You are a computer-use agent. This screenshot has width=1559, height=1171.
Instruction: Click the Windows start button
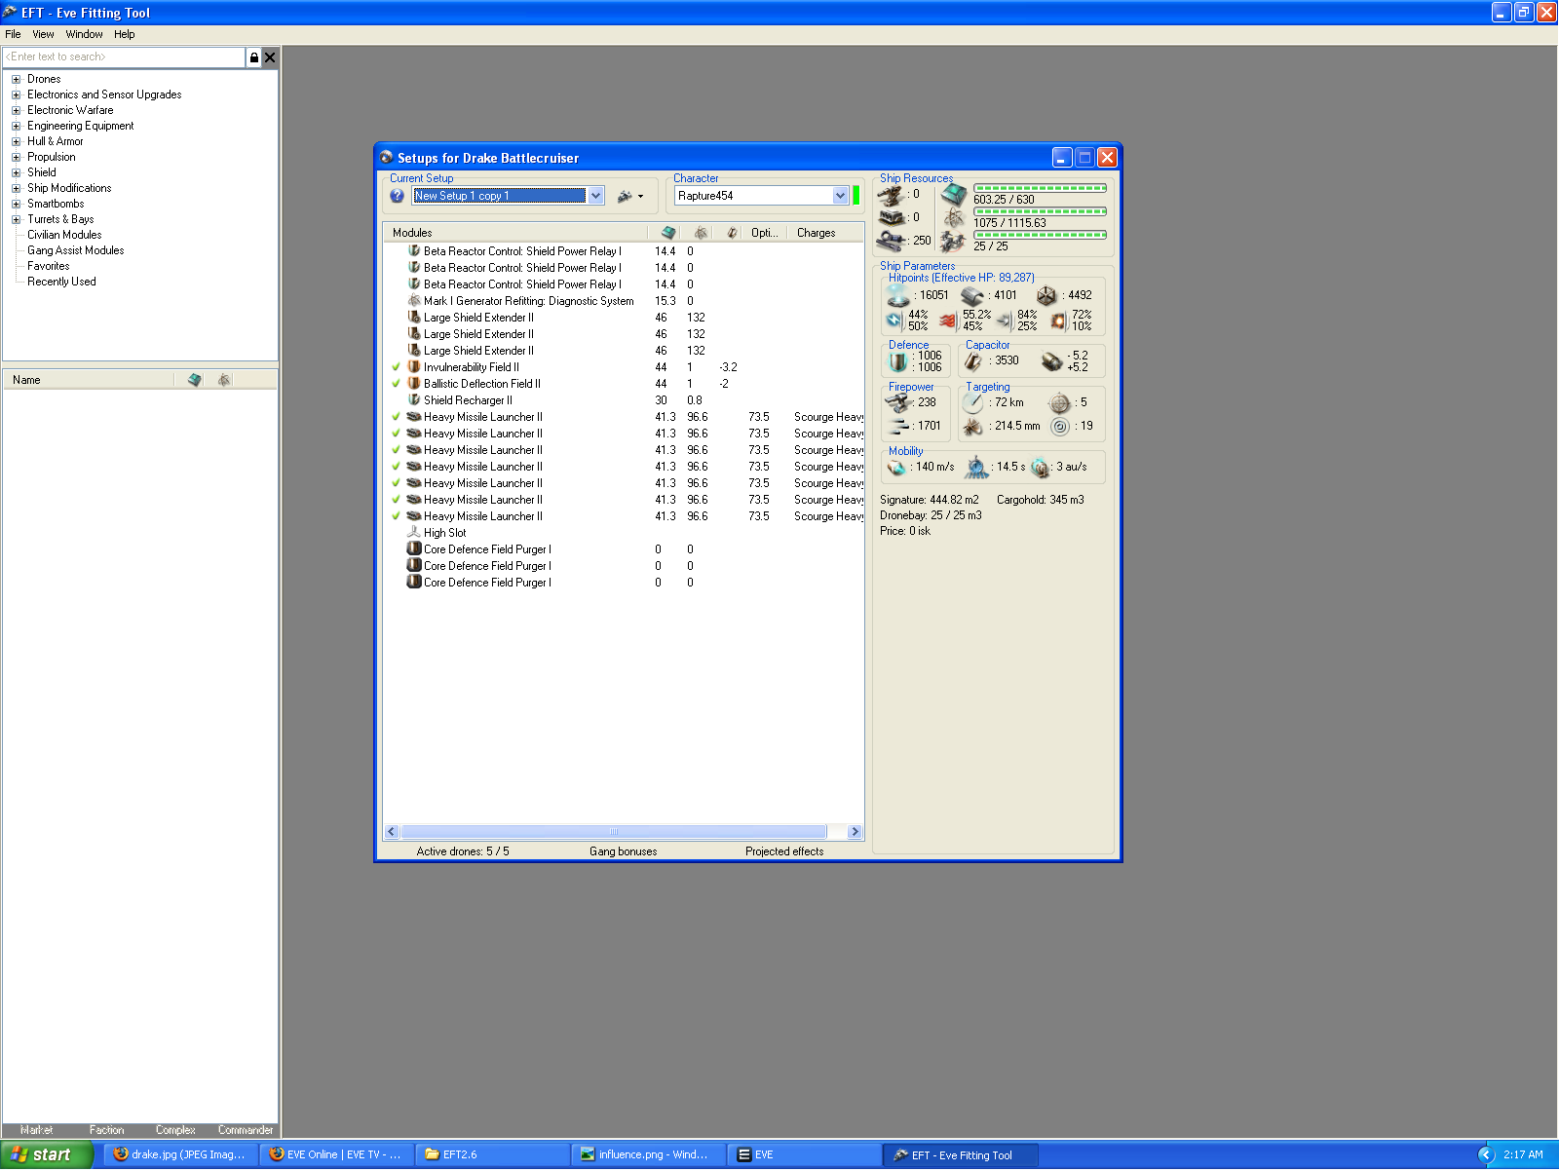pyautogui.click(x=46, y=1154)
